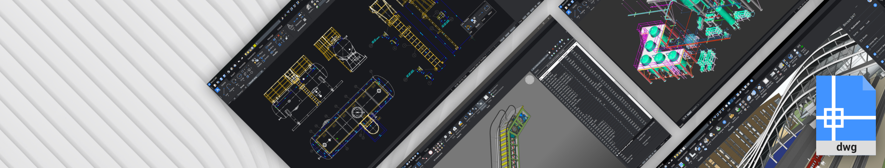Open the Bricsys 24/7 panel in the building window
The image size is (885, 168).
click(849, 20)
